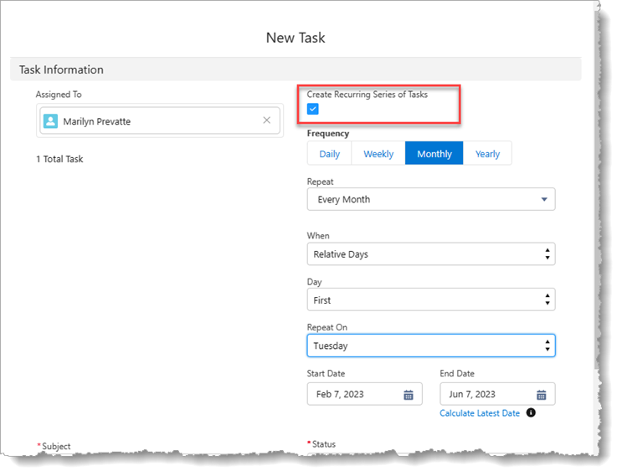Image resolution: width=622 pixels, height=476 pixels.
Task: Open the When Relative Days dropdown
Action: 430,254
